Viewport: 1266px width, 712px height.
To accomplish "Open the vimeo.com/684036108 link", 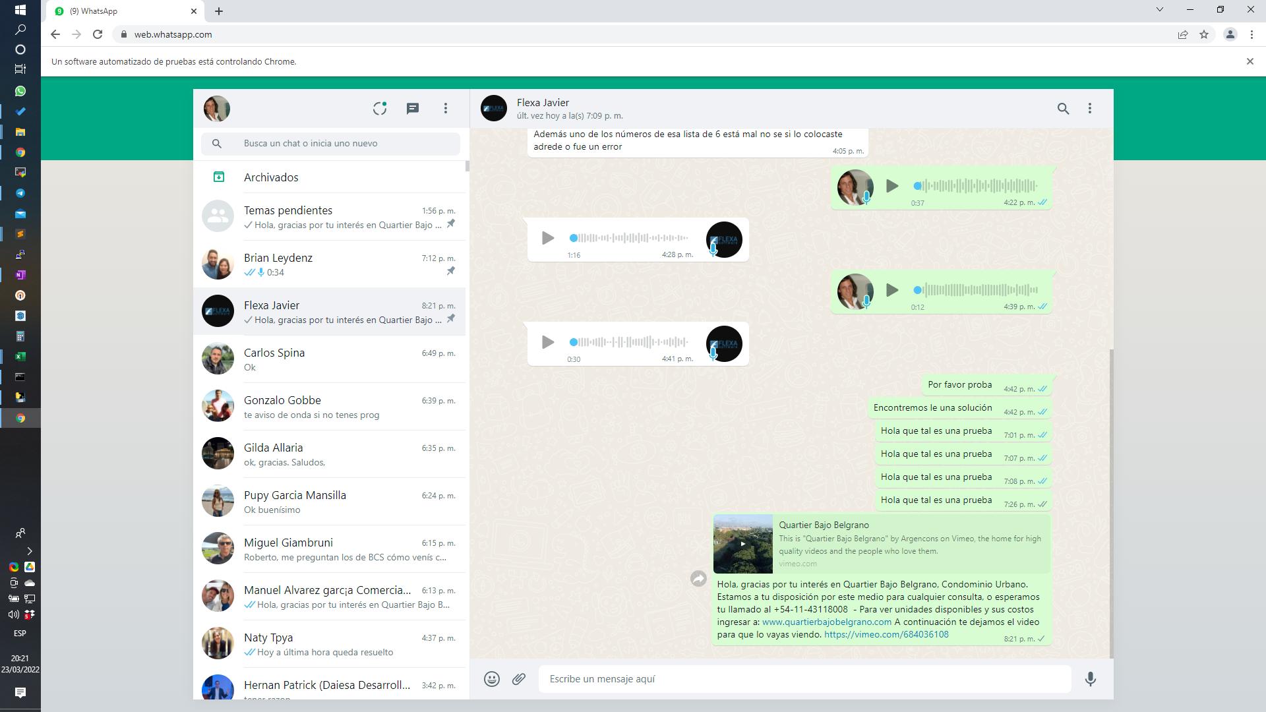I will tap(886, 634).
